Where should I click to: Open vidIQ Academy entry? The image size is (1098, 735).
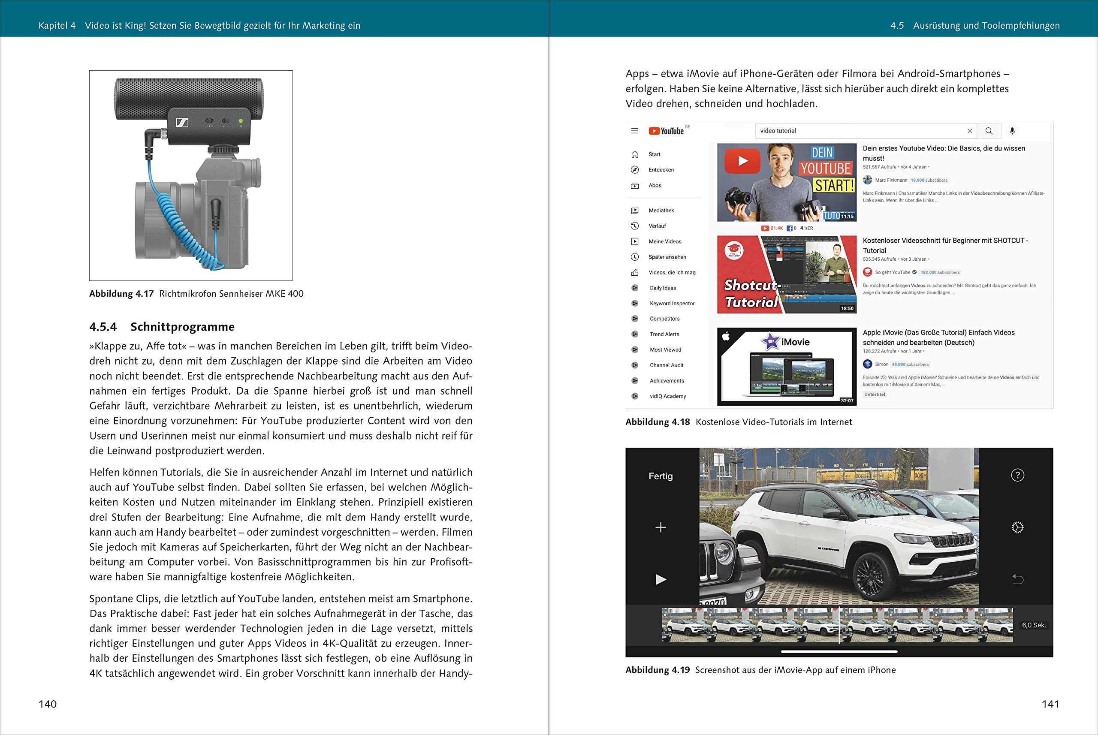(x=668, y=396)
